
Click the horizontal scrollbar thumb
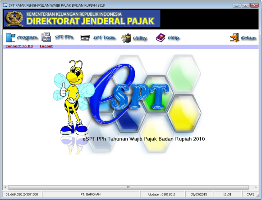click(128, 187)
